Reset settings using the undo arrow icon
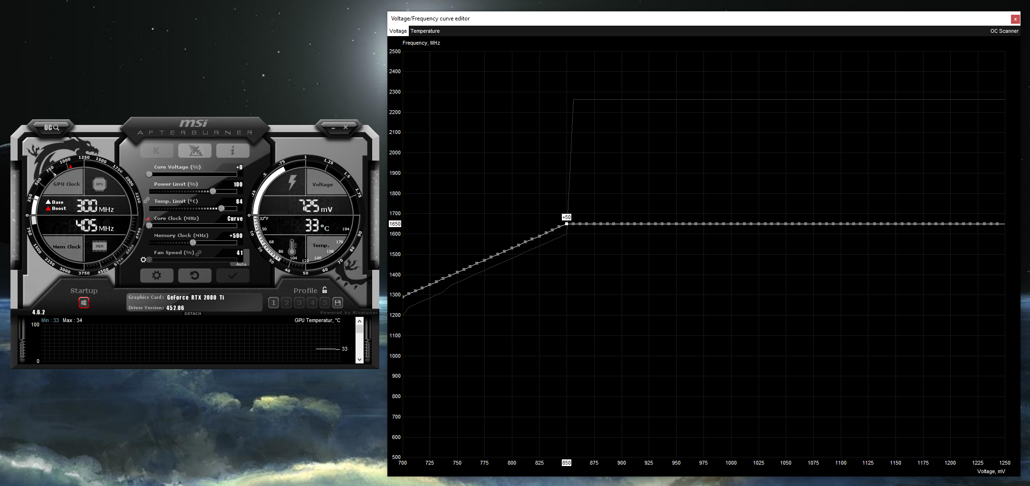This screenshot has height=486, width=1030. [x=194, y=276]
